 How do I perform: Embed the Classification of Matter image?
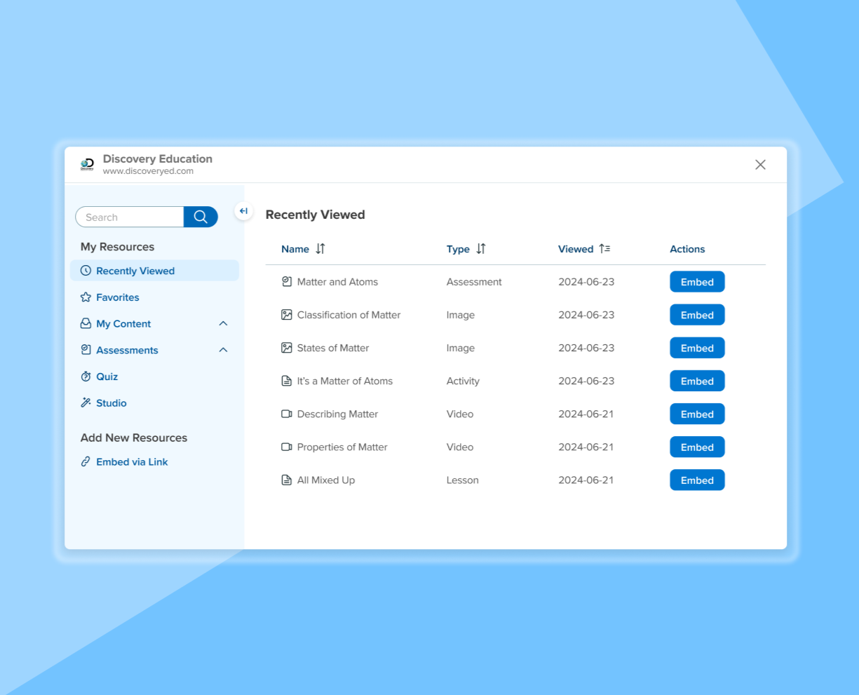(697, 315)
